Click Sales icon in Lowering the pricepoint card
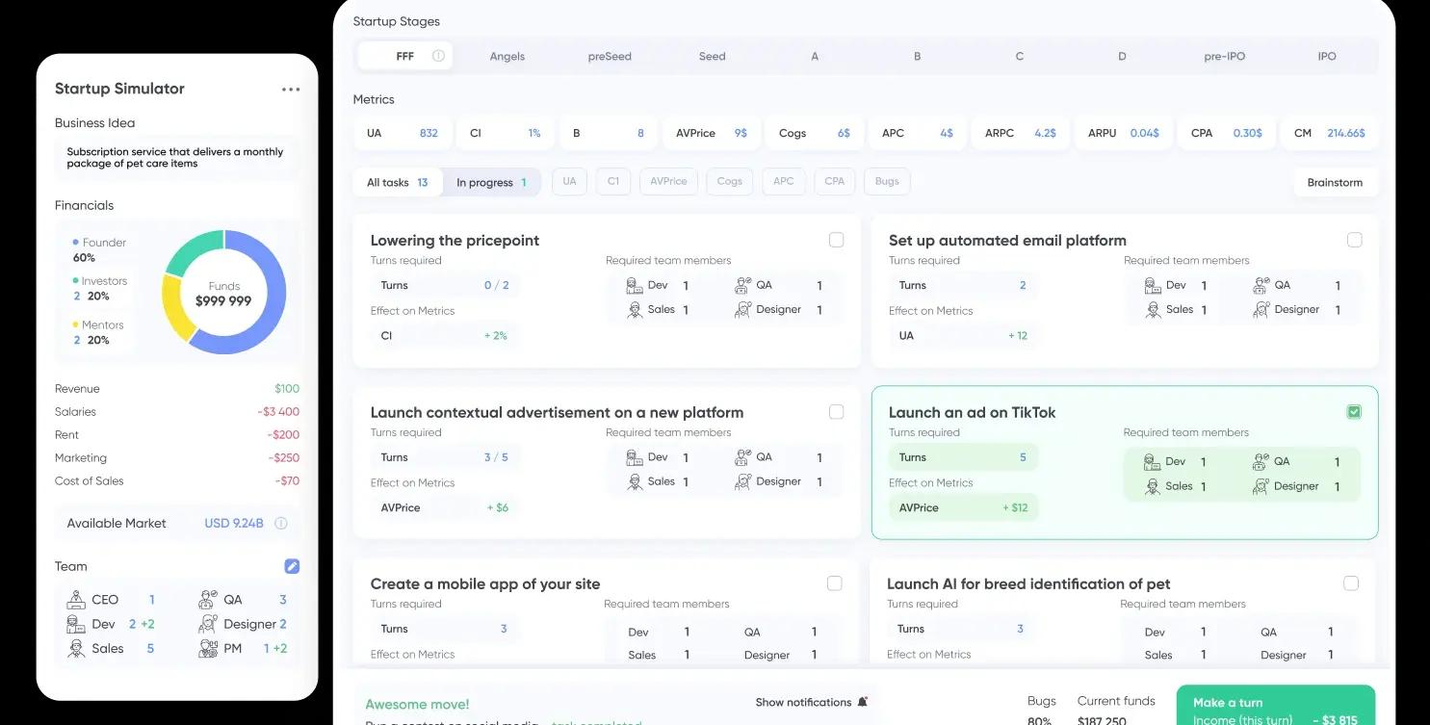This screenshot has height=725, width=1430. pos(635,310)
